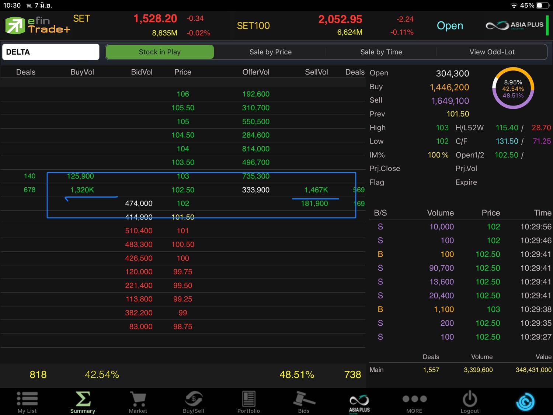Tap the Buy total 1,446,200
This screenshot has width=553, height=415.
pos(449,87)
